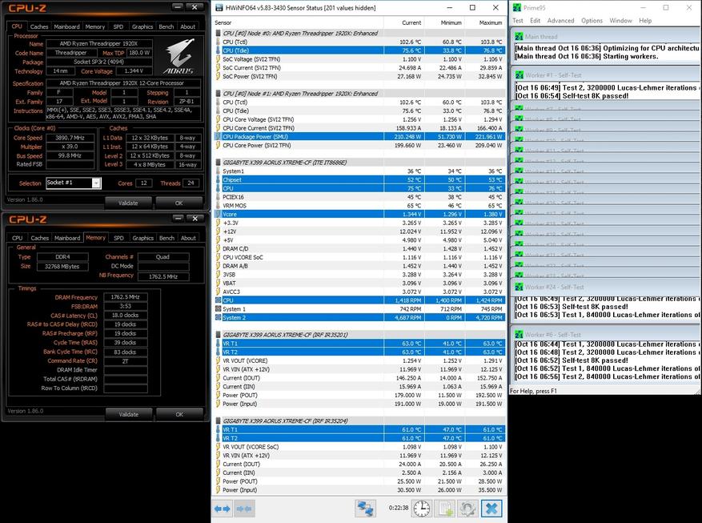
Task: Click the collapse columns arrows icon in HWiNFO
Action: tap(244, 509)
